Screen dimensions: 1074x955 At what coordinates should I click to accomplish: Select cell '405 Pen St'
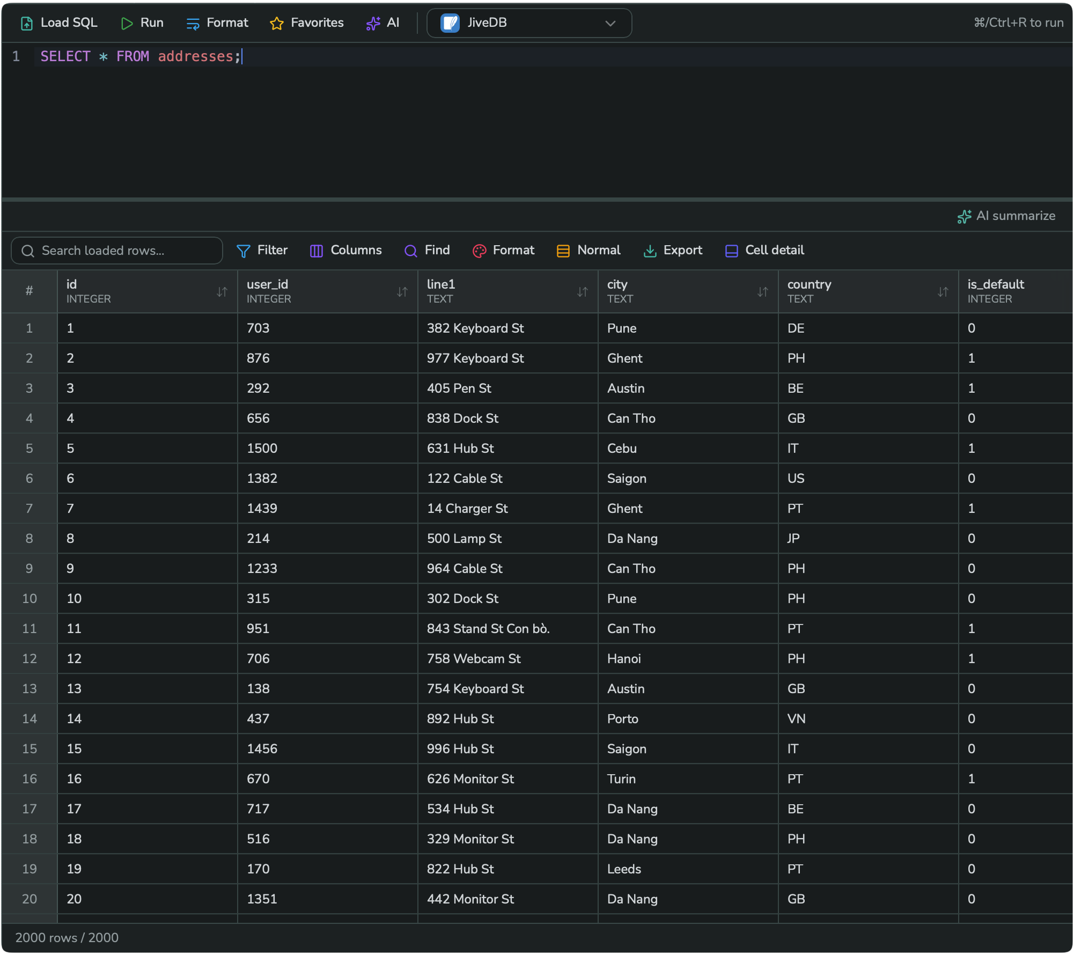(508, 388)
